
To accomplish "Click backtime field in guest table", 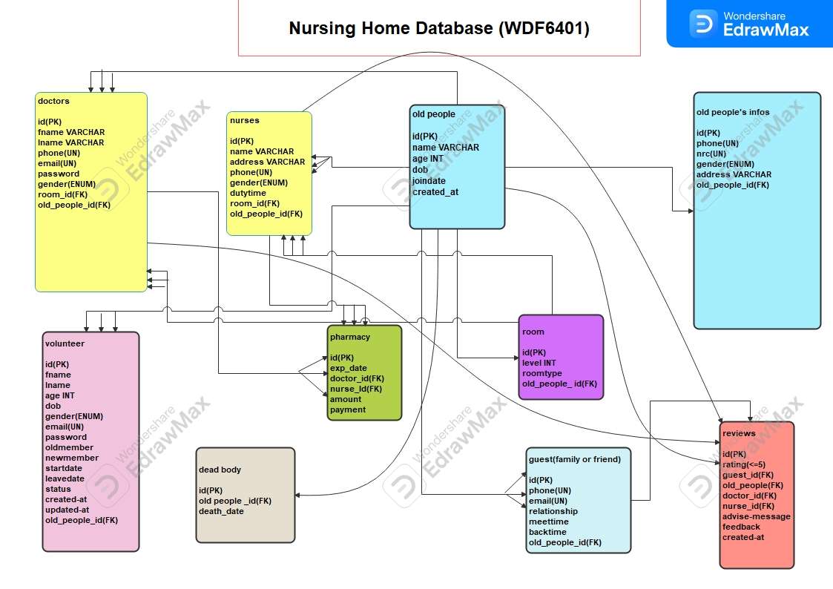I will (x=547, y=532).
